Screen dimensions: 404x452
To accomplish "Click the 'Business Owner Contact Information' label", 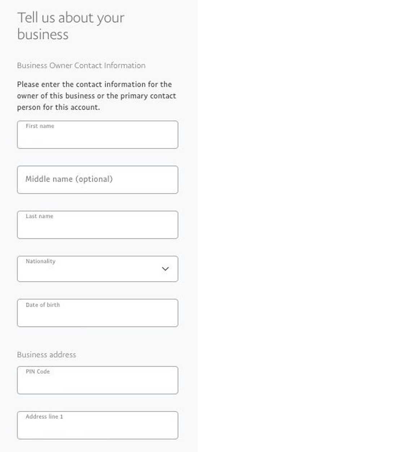I will (x=81, y=65).
